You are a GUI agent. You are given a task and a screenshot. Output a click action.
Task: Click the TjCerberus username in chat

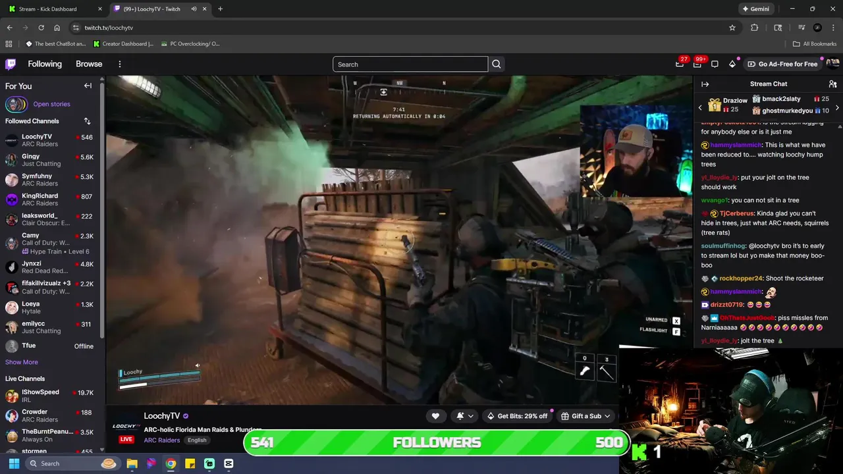click(x=737, y=213)
